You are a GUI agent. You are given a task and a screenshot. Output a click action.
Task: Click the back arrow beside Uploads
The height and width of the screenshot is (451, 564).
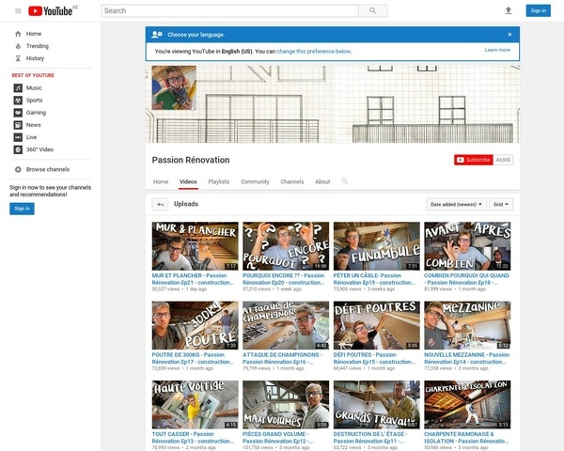160,204
